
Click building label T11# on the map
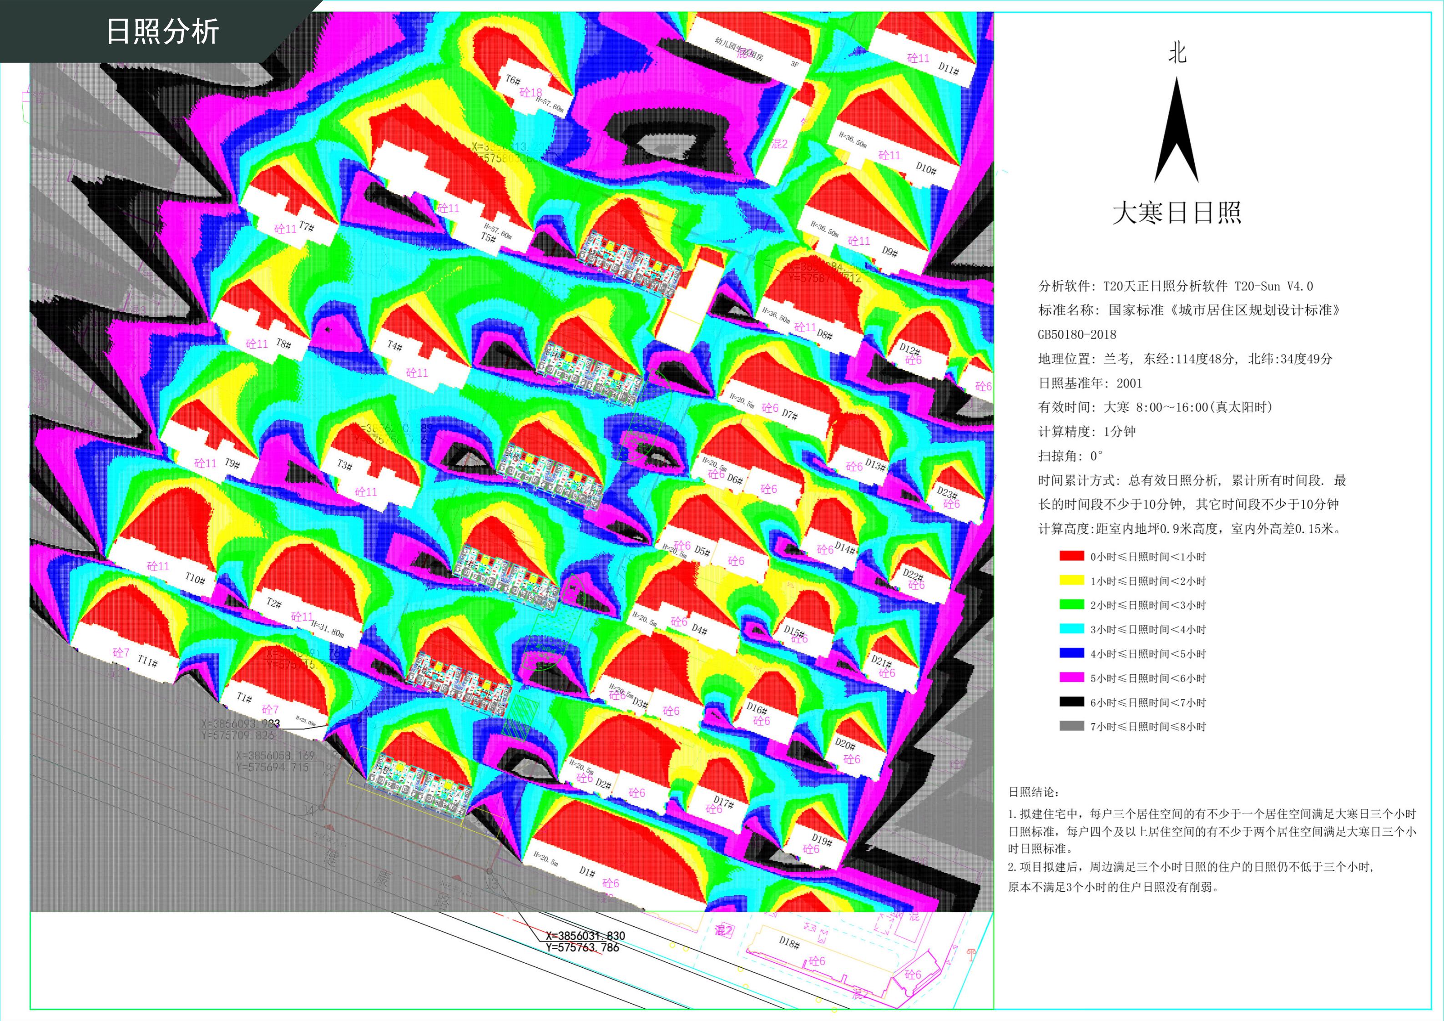click(148, 661)
